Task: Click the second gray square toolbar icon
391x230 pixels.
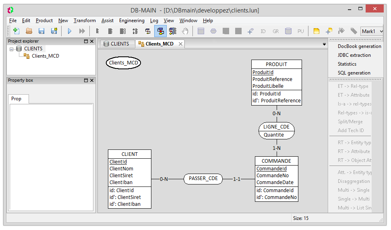Action: pos(238,31)
